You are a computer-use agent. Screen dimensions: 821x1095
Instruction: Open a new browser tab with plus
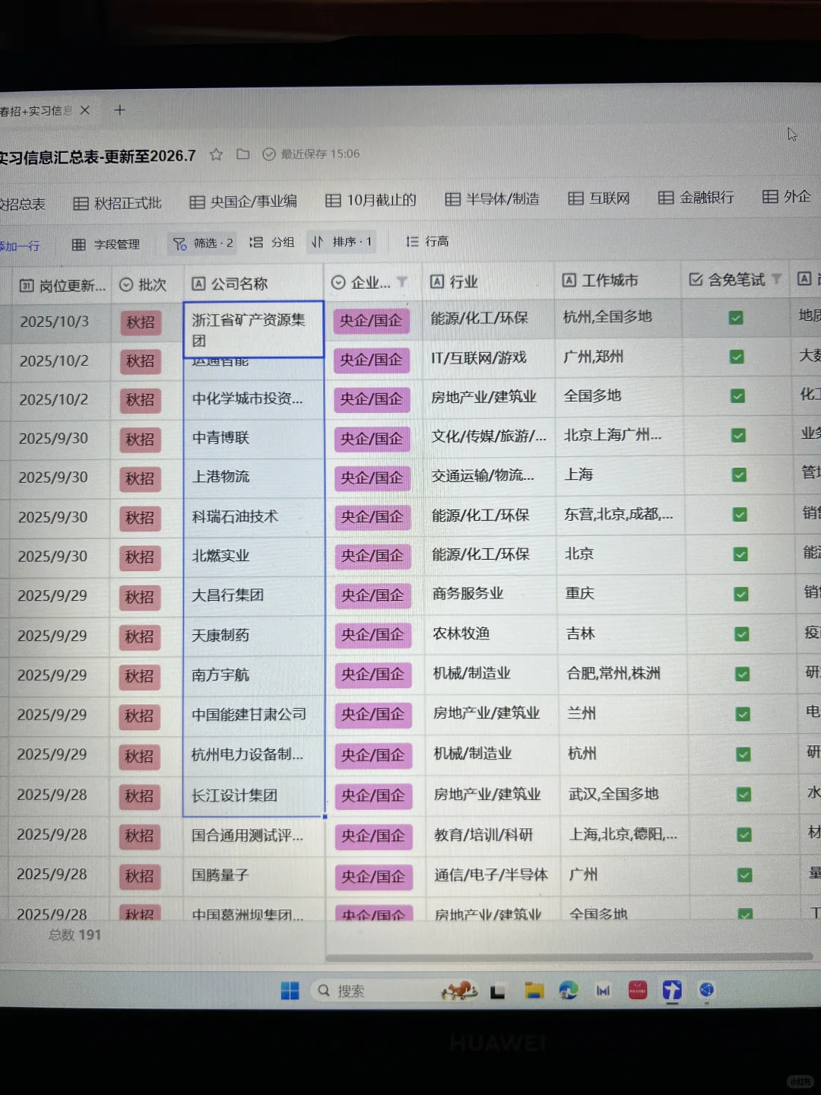click(119, 110)
